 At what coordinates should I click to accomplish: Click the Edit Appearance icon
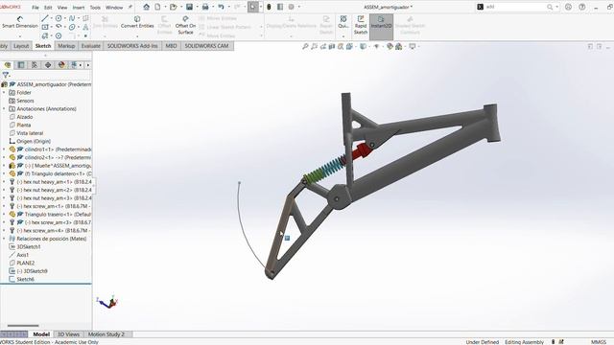(390, 47)
